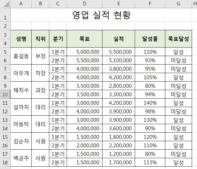
Task: Select the 3,800,000 actual cell
Action: 119,69
